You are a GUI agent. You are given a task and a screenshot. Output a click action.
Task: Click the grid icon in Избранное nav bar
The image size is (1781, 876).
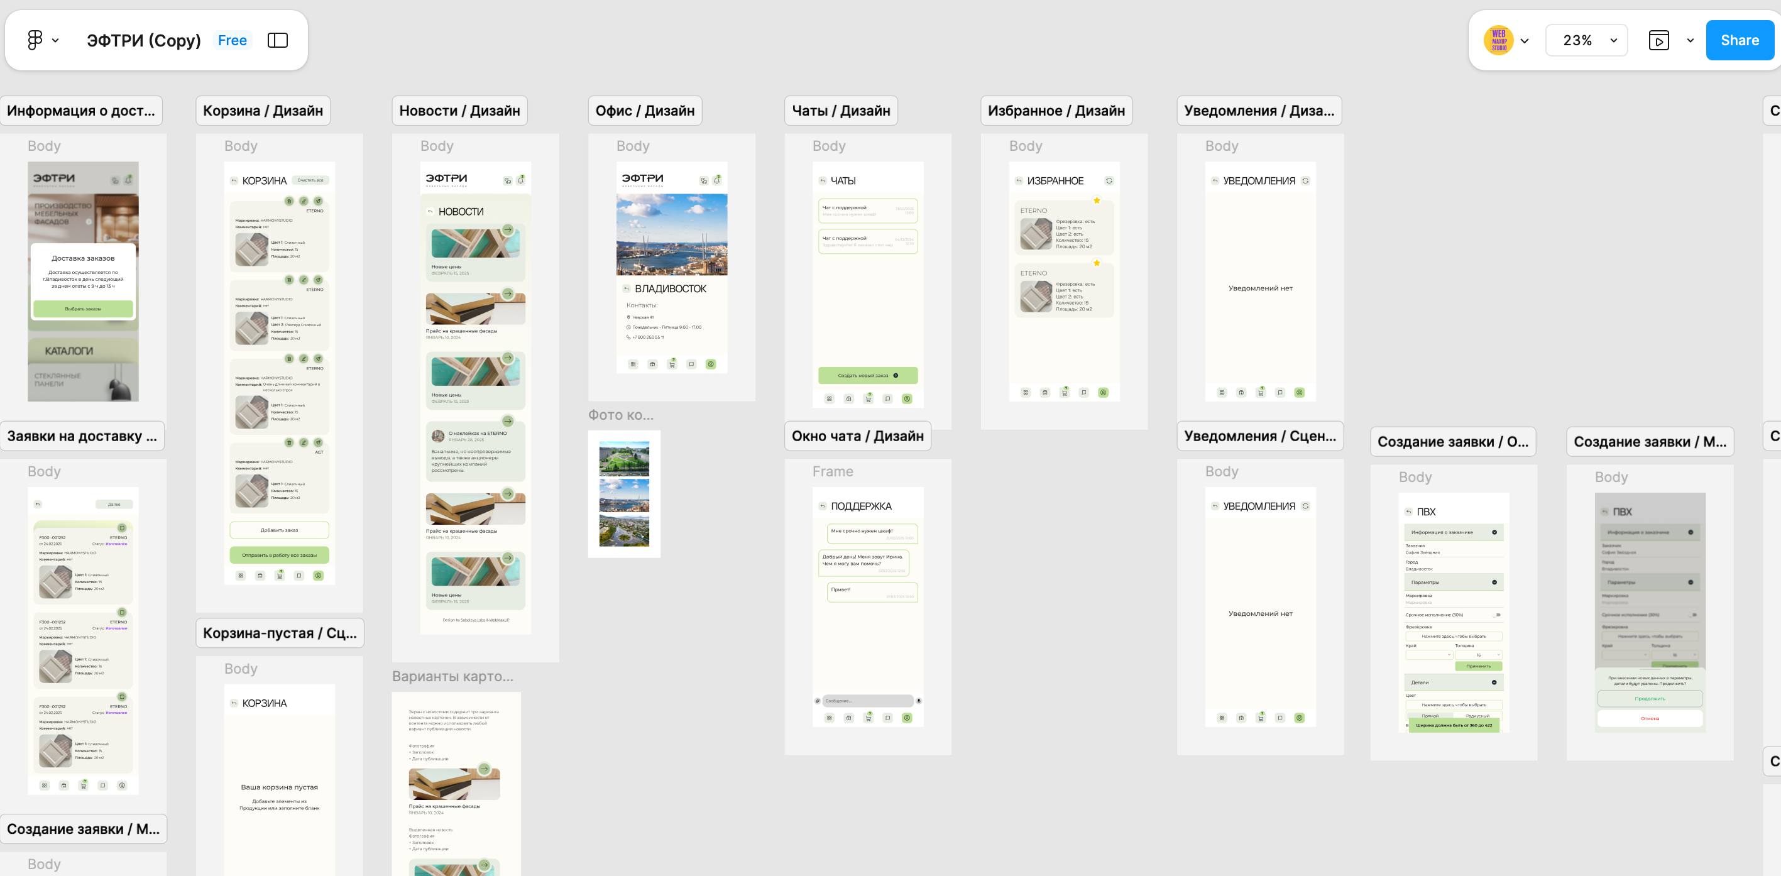1026,393
